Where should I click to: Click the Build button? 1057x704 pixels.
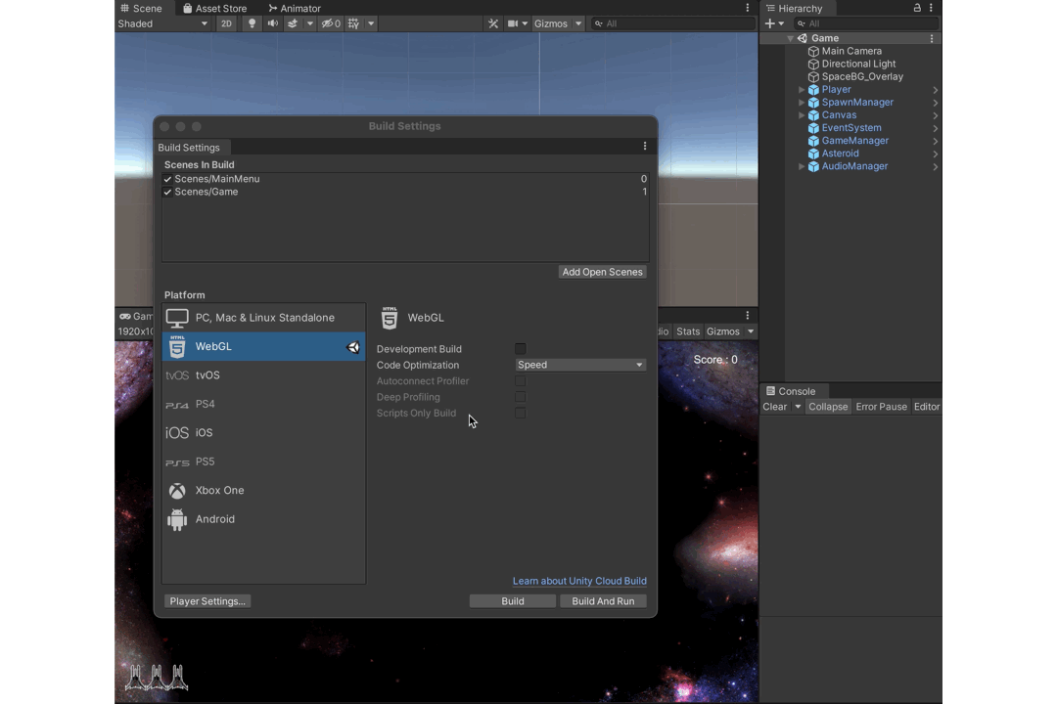(x=513, y=601)
